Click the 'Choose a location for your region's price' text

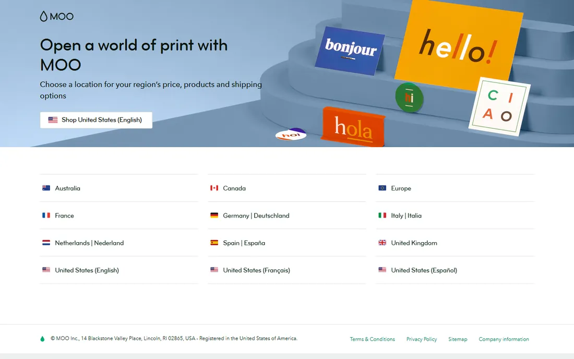tap(151, 90)
